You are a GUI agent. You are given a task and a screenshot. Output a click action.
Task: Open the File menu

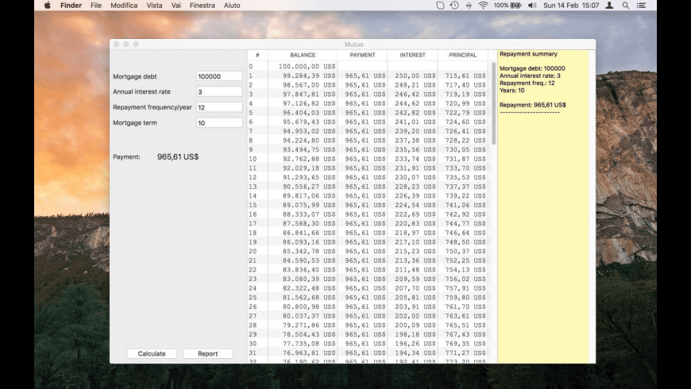[96, 6]
